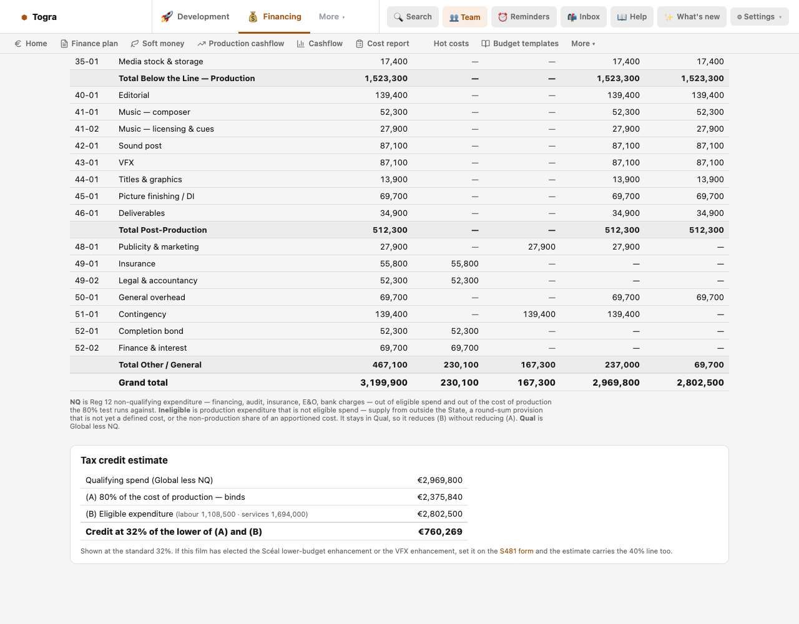This screenshot has width=799, height=624.
Task: Click the gear Settings icon
Action: pyautogui.click(x=740, y=17)
